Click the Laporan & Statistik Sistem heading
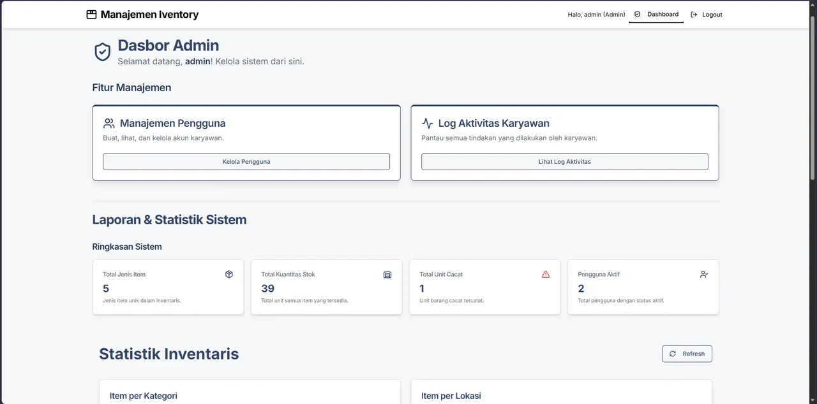The width and height of the screenshot is (817, 404). pyautogui.click(x=169, y=220)
